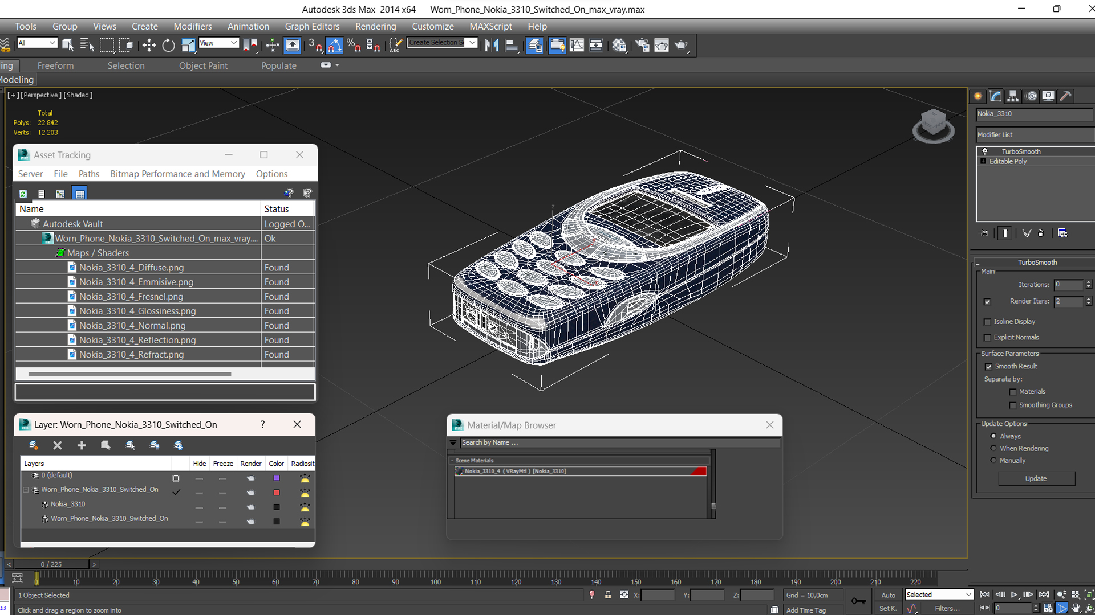
Task: Open the Graph Editors menu
Action: (312, 26)
